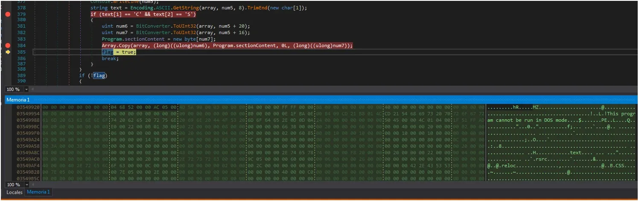Click line number 383 in the gutter
The width and height of the screenshot is (639, 201).
(x=21, y=39)
